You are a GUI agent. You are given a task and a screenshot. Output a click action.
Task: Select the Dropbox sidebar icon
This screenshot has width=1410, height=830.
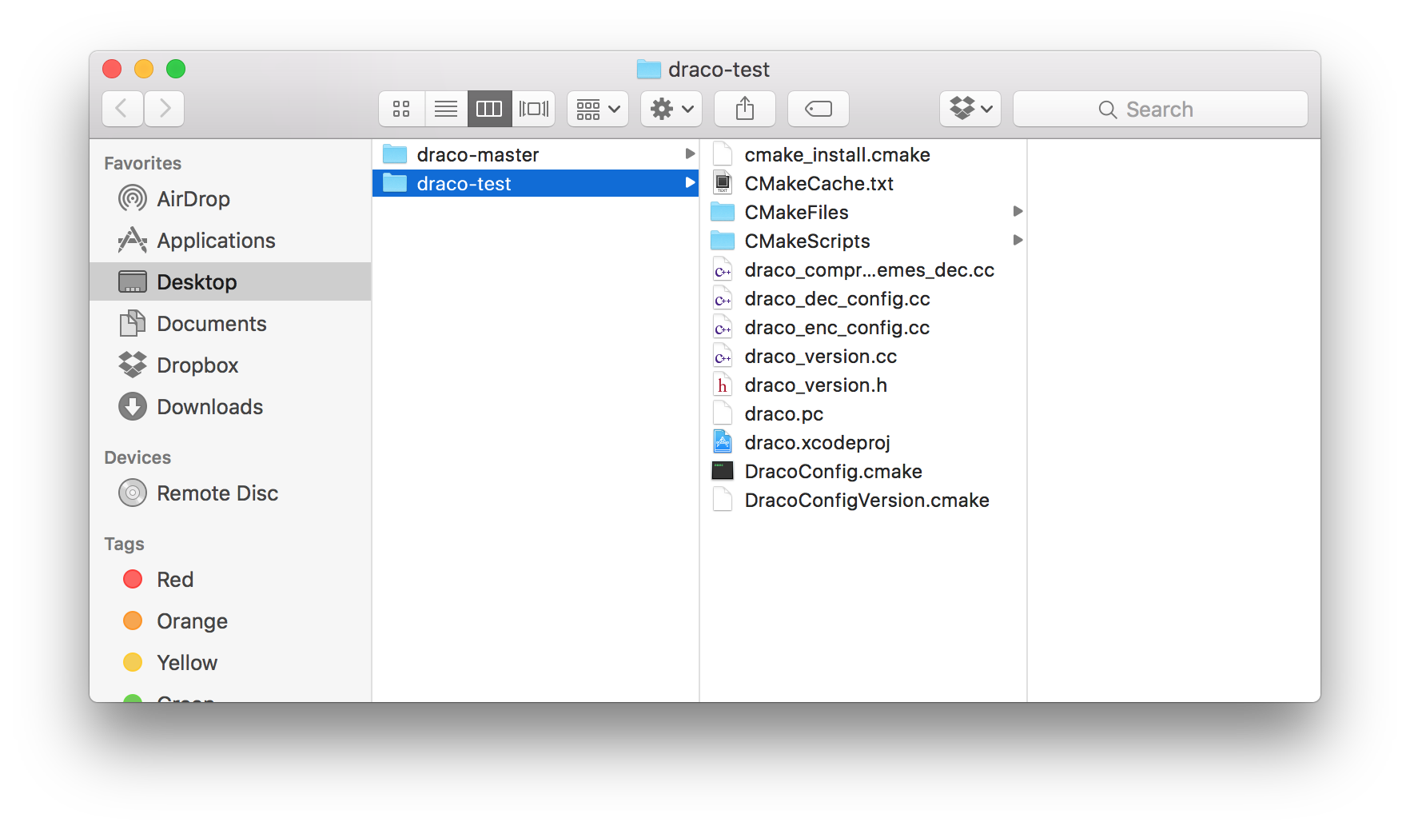pyautogui.click(x=133, y=365)
